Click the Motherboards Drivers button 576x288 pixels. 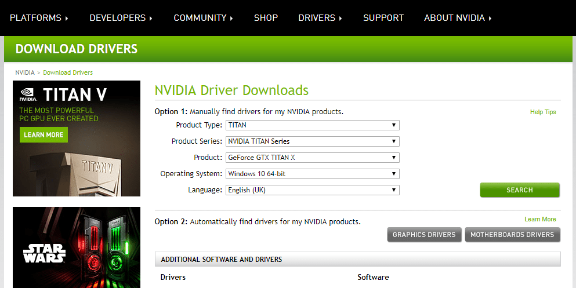(x=512, y=235)
